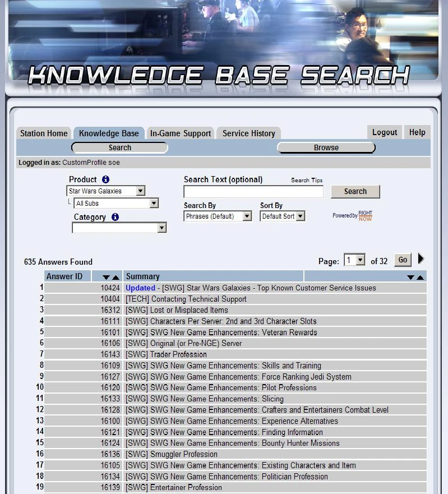Open the Service History tab
Screen dimensions: 448x494
coord(249,133)
